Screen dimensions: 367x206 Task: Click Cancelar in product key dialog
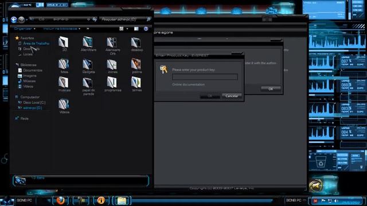pyautogui.click(x=232, y=96)
